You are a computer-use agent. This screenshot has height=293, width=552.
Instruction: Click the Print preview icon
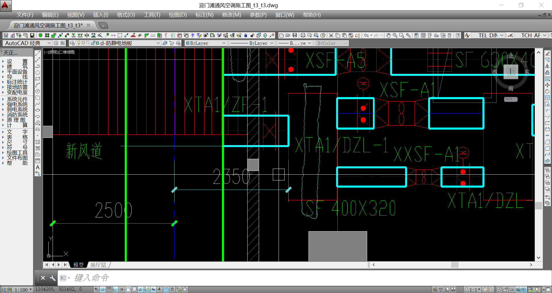pyautogui.click(x=310, y=35)
